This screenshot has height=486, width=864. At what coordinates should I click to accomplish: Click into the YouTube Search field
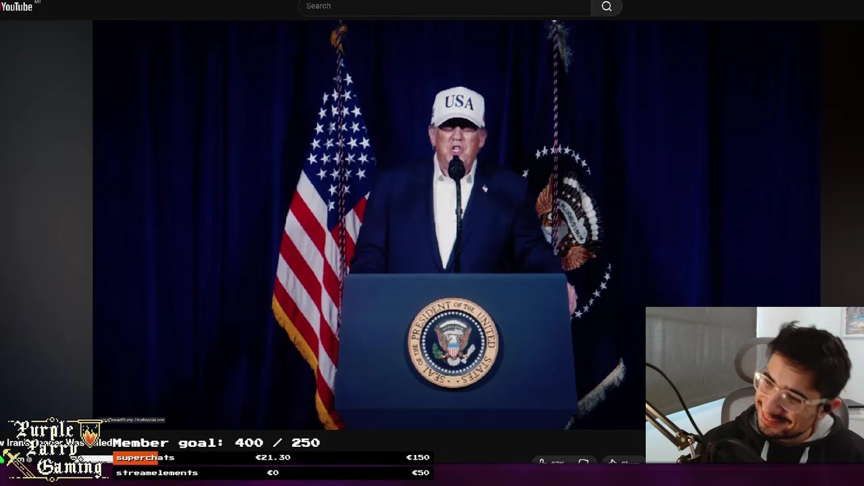[444, 6]
